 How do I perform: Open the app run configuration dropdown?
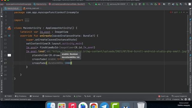point(99,4)
